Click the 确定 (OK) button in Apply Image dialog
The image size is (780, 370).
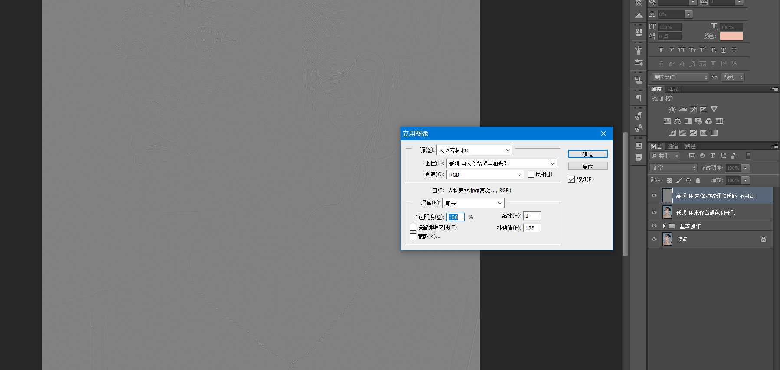pos(588,154)
